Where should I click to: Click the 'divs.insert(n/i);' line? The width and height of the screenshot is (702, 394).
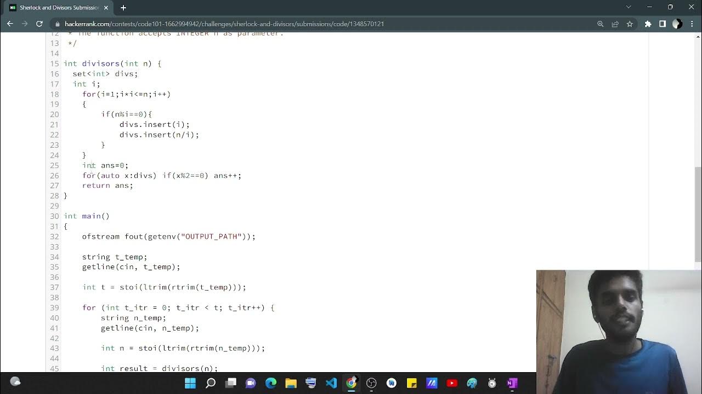click(x=160, y=135)
